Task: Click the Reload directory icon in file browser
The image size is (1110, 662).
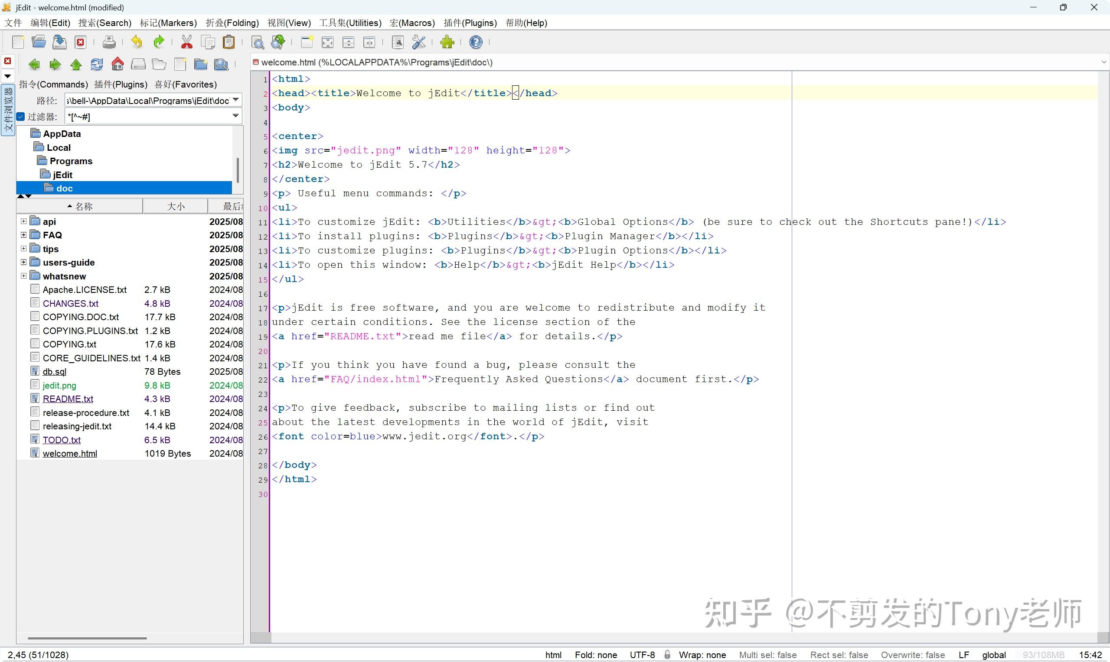Action: pyautogui.click(x=96, y=64)
